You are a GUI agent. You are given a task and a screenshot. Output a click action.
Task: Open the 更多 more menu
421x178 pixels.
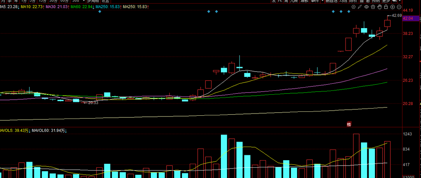386,1
